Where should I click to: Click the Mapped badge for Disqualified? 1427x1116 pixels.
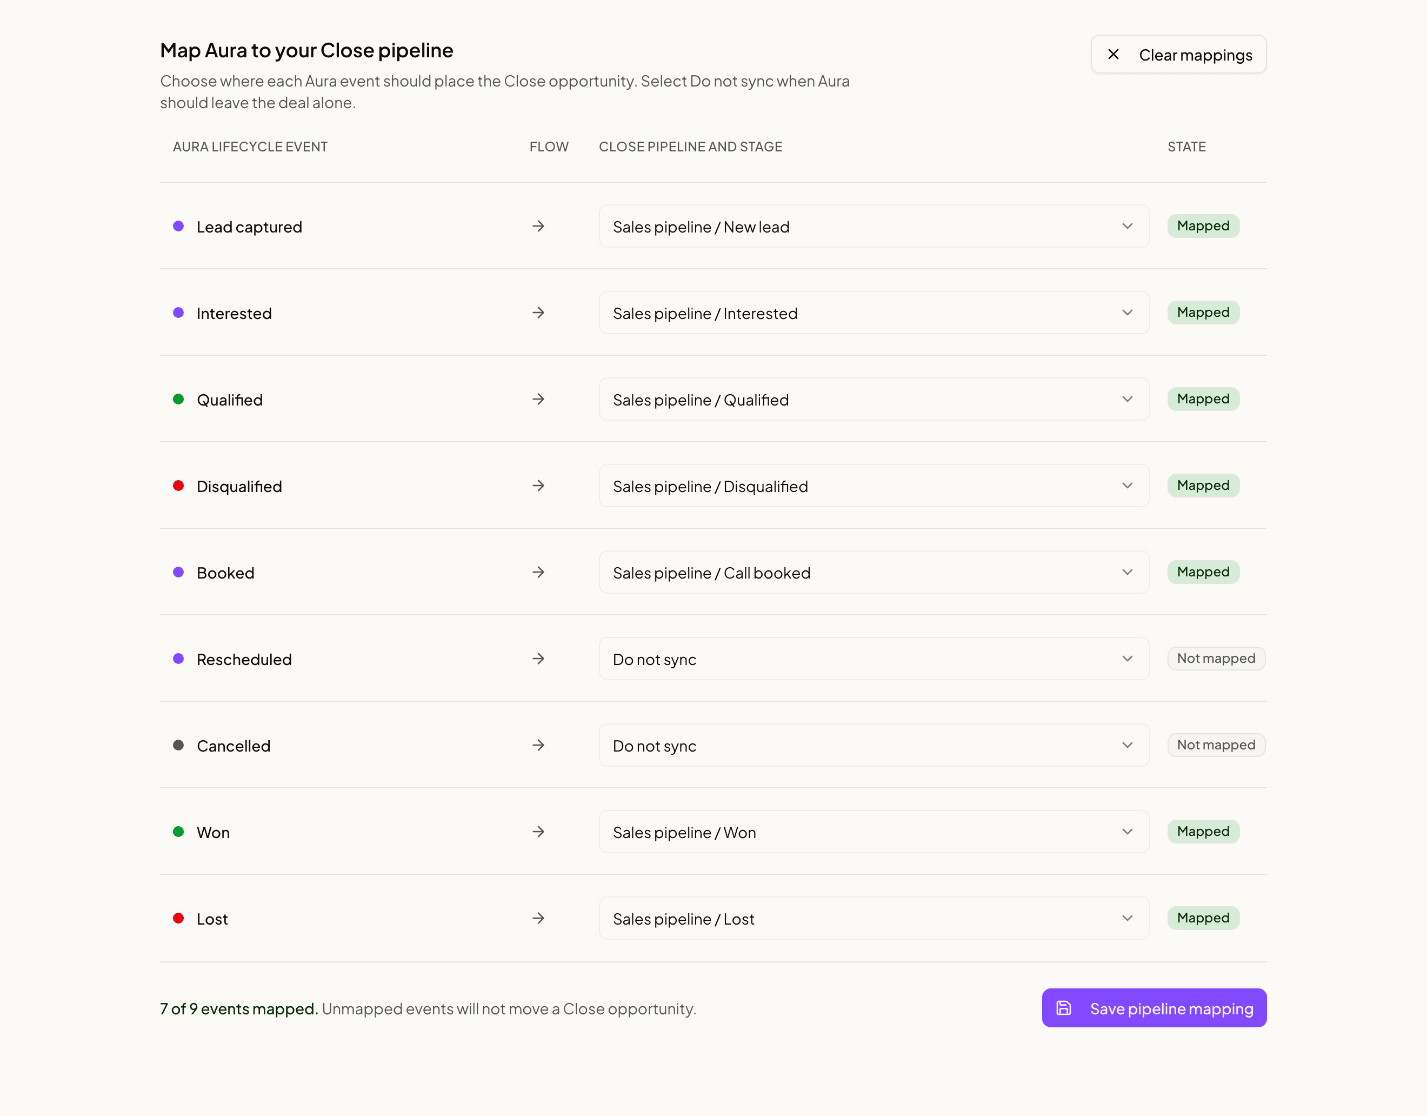[1204, 486]
